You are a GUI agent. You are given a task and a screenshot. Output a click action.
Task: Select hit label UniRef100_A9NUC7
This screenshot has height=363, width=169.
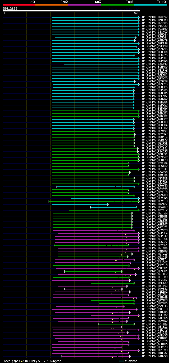pyautogui.click(x=155, y=119)
